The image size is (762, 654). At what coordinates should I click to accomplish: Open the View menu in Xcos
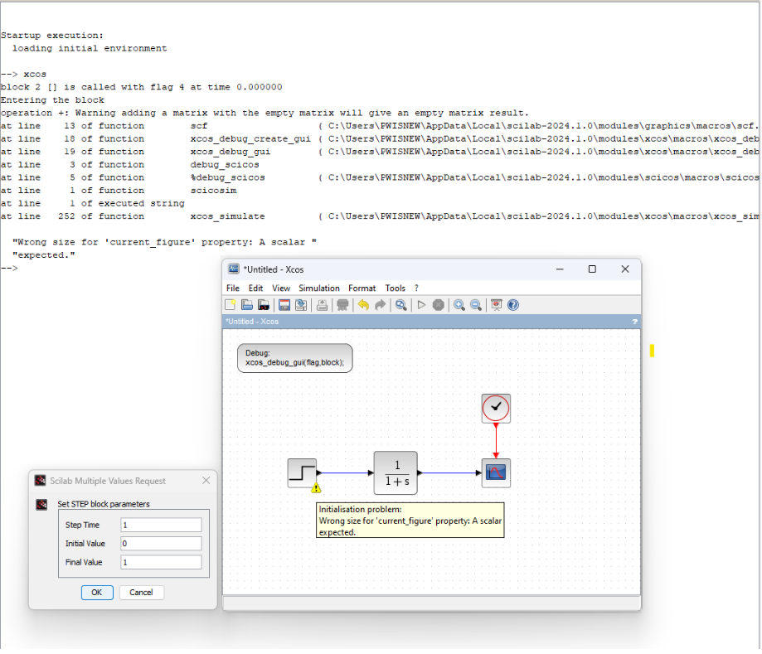pos(281,288)
